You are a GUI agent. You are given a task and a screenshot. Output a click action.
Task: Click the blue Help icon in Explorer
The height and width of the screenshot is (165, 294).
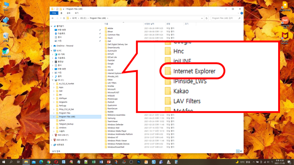[x=242, y=13]
